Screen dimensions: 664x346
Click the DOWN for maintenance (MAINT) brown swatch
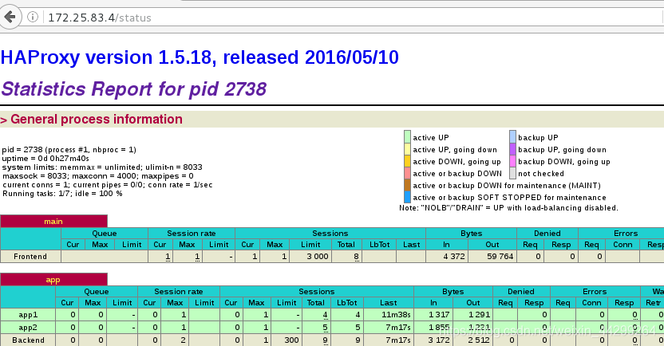click(407, 185)
